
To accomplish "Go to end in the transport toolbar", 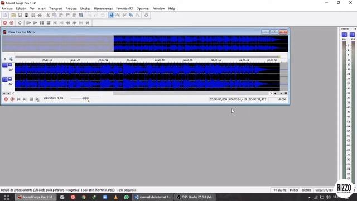I will [x=88, y=23].
